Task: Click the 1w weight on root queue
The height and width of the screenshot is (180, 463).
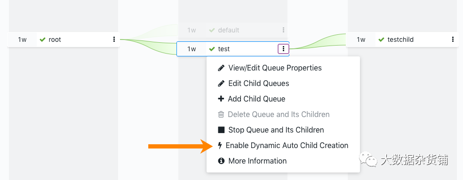Action: point(22,39)
